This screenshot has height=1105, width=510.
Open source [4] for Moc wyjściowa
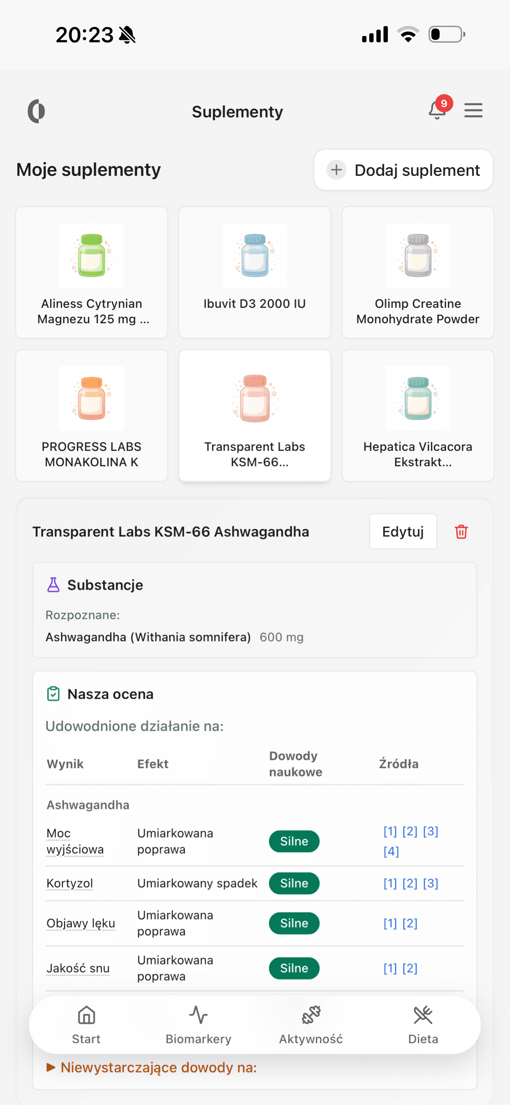coord(391,852)
